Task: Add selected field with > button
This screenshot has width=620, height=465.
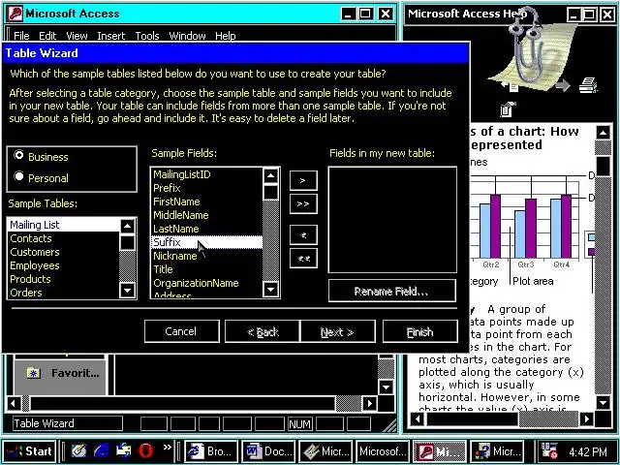Action: click(303, 181)
